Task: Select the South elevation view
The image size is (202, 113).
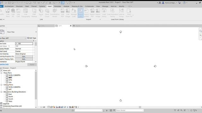Action: tap(11, 99)
